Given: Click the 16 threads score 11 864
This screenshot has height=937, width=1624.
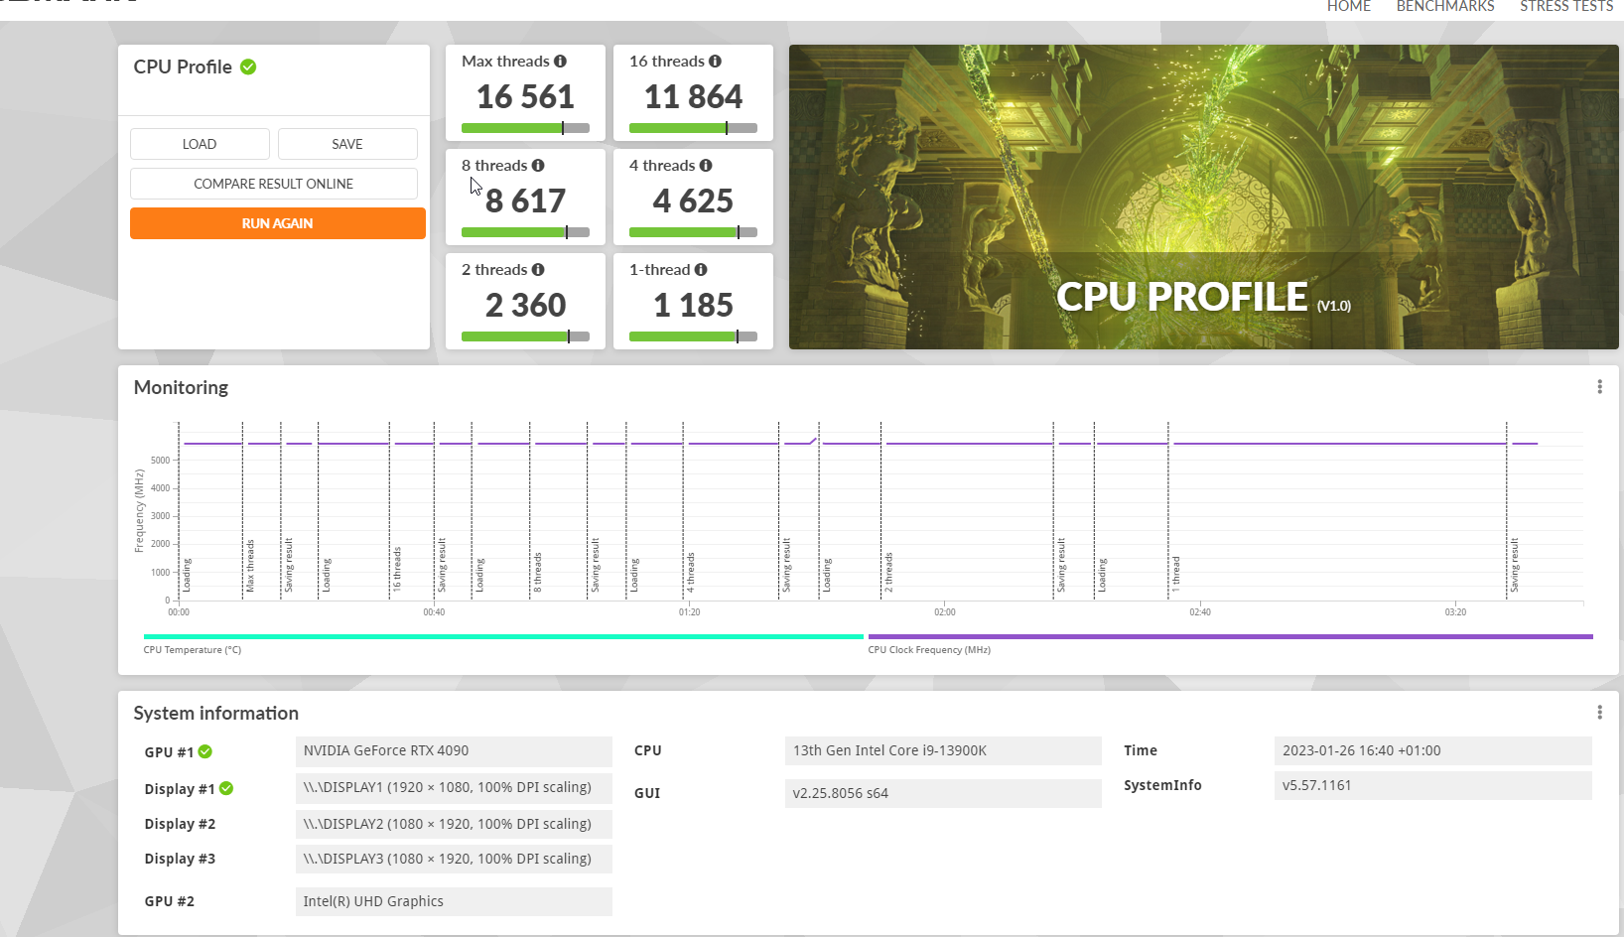Looking at the screenshot, I should (693, 97).
